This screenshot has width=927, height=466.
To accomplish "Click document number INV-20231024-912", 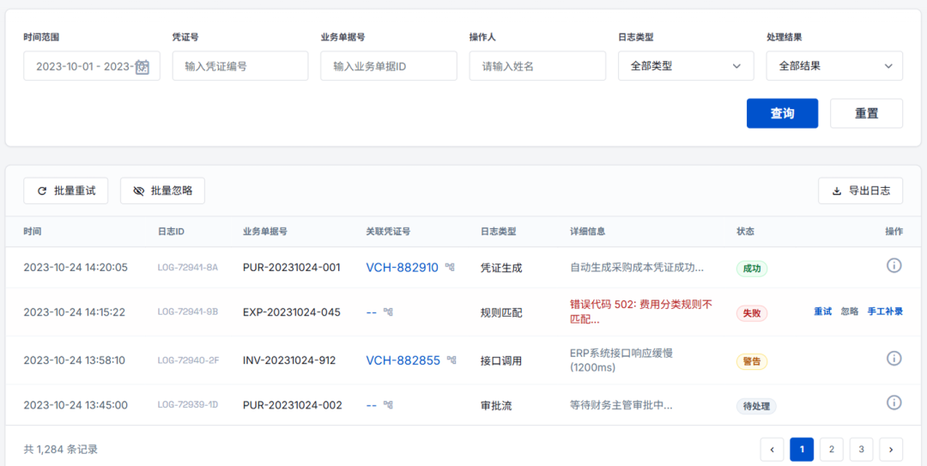I will 289,360.
